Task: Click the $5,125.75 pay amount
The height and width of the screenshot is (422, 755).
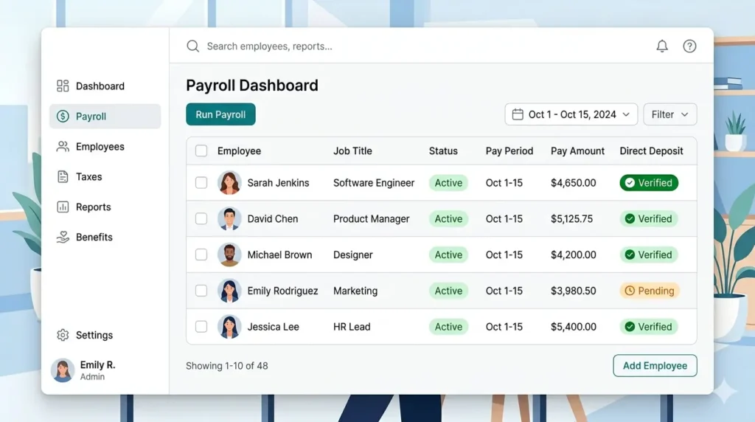Action: 571,218
